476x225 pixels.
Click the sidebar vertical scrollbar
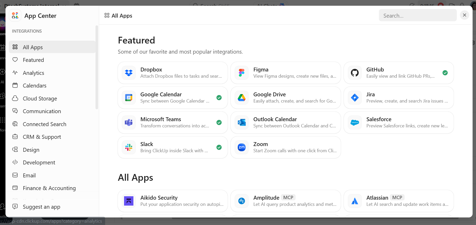[97, 67]
